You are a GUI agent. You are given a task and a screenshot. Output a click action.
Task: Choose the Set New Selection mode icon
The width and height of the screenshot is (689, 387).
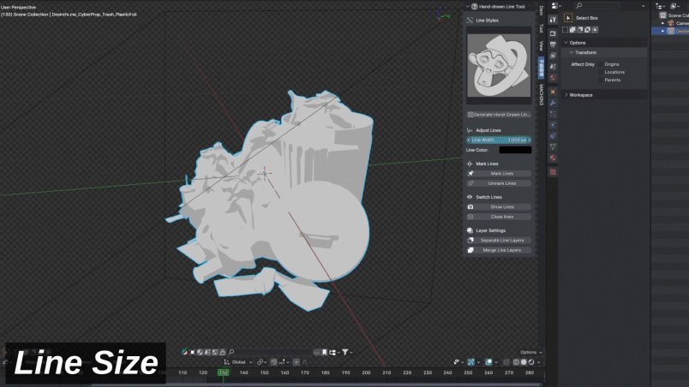point(565,29)
